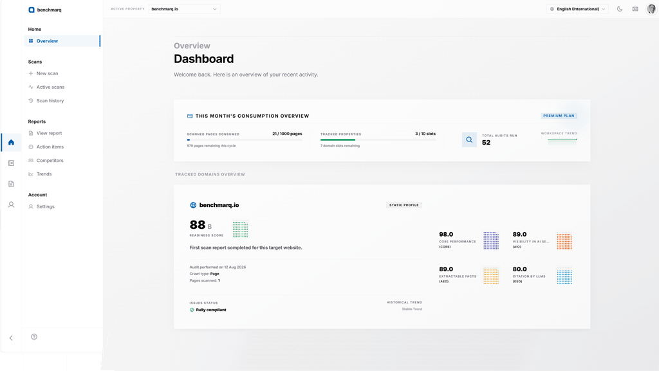Open the user avatar menu
The height and width of the screenshot is (371, 659).
(651, 9)
